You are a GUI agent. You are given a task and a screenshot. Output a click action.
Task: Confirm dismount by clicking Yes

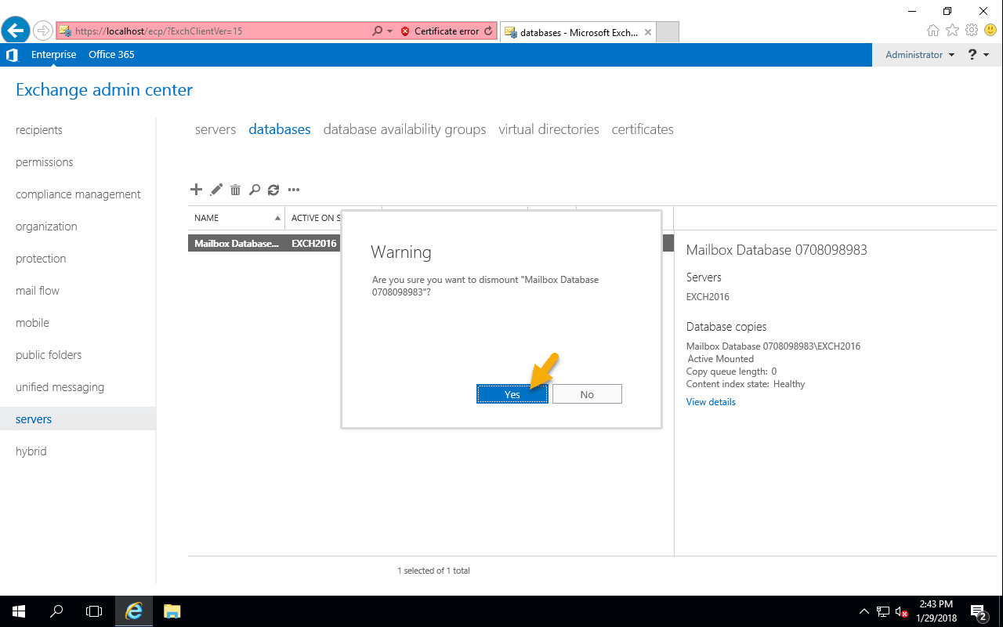click(512, 394)
